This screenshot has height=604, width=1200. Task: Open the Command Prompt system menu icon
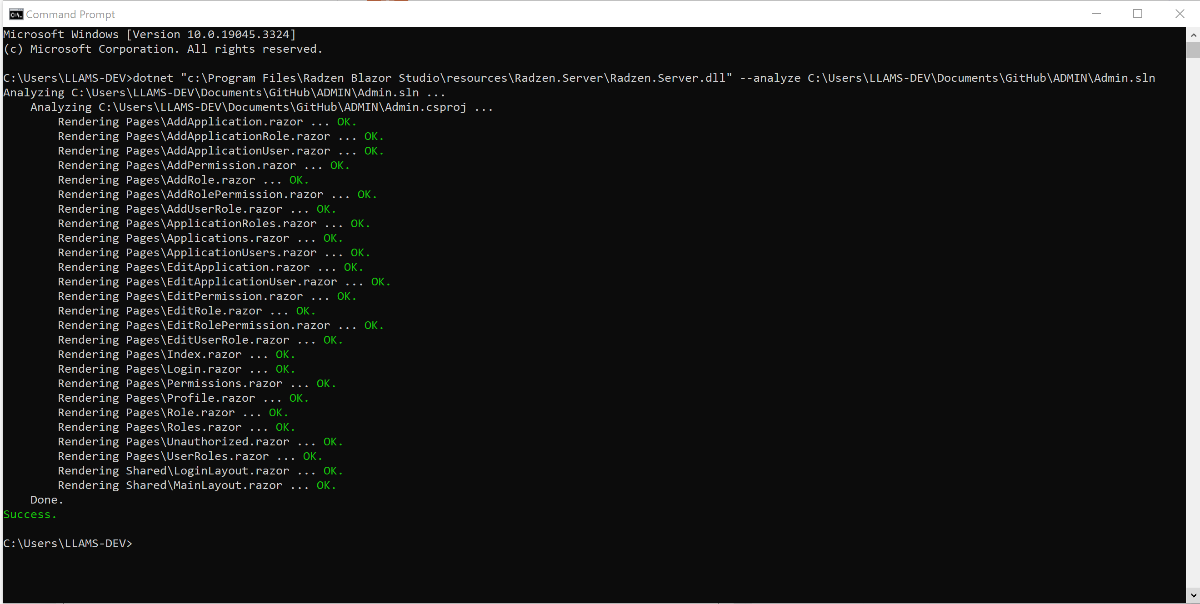(15, 14)
